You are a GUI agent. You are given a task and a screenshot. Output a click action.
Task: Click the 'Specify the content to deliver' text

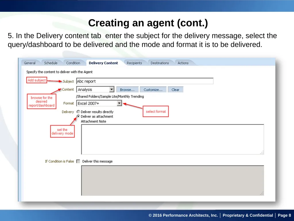click(x=59, y=72)
